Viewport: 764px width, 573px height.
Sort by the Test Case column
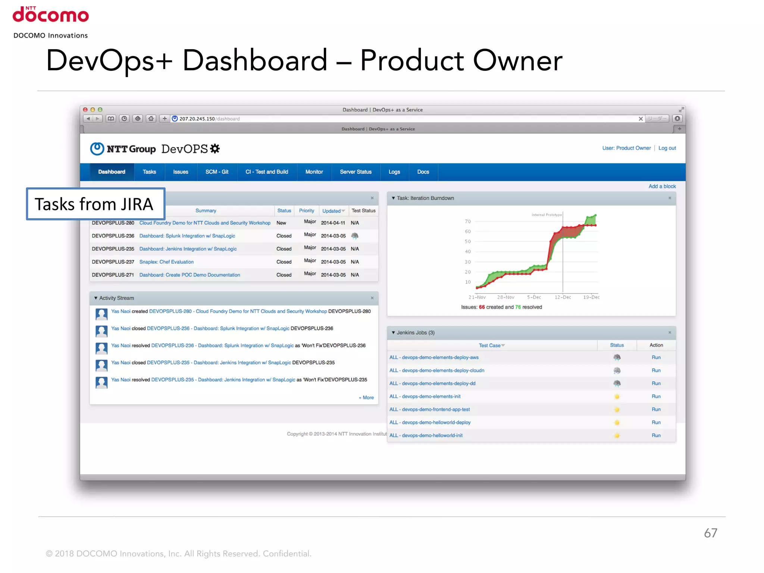492,345
